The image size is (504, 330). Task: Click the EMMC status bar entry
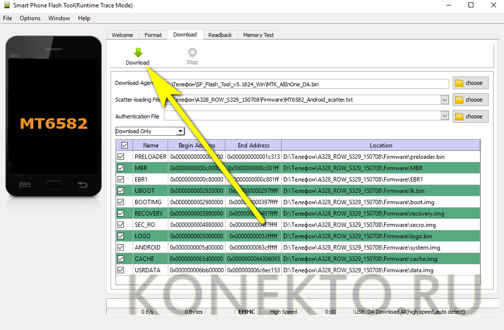[x=246, y=312]
